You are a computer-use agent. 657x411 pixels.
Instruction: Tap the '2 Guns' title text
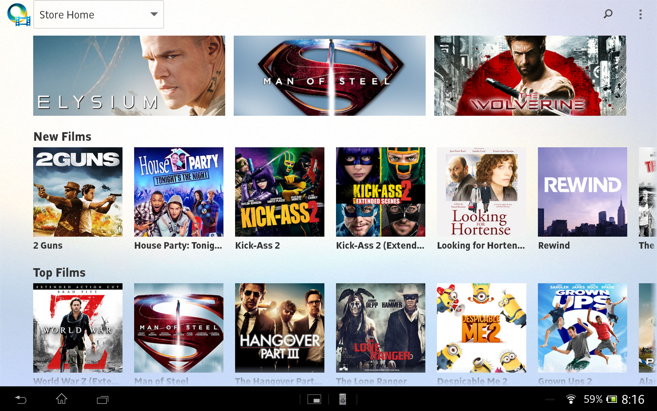pos(48,246)
